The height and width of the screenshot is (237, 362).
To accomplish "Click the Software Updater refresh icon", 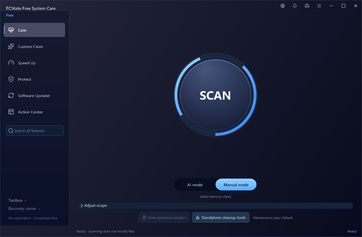I will (x=11, y=96).
